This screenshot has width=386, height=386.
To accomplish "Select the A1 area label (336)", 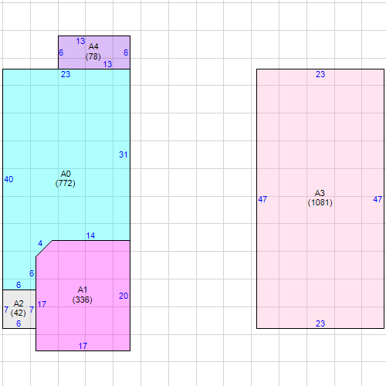I will tap(83, 295).
